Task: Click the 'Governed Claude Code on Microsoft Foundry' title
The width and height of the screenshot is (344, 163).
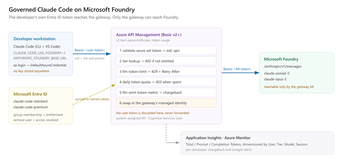Action: [x=72, y=9]
